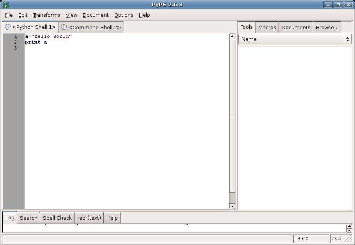Open the View menu
The width and height of the screenshot is (355, 245).
[x=71, y=15]
